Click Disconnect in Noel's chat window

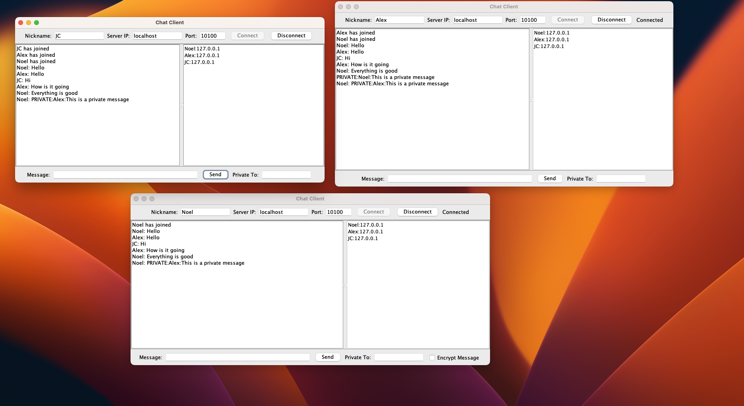(x=417, y=212)
